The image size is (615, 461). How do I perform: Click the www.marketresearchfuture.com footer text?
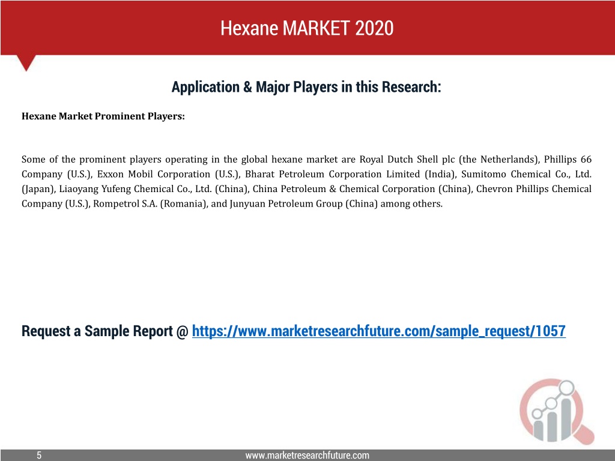tap(307, 455)
